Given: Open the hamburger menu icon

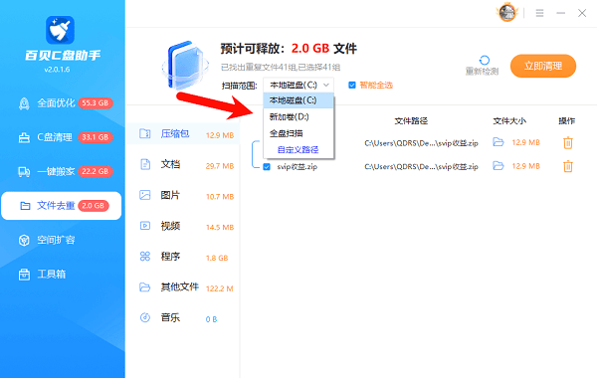Looking at the screenshot, I should pyautogui.click(x=539, y=13).
